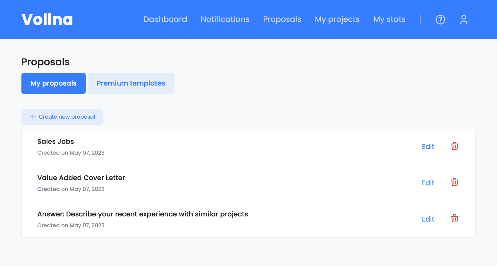
Task: Trash the Answer: Describe your experience proposal
Action: pos(454,219)
